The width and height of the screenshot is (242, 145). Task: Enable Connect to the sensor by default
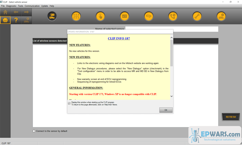pos(34,131)
